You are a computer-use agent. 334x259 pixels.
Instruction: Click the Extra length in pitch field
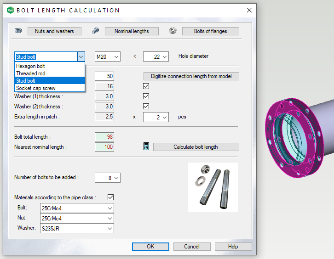(104, 117)
